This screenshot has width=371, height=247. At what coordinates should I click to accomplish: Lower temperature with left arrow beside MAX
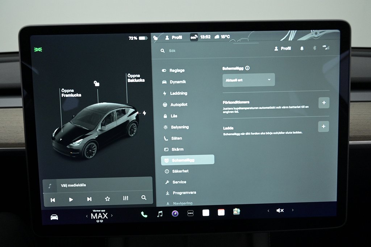[x=87, y=216]
